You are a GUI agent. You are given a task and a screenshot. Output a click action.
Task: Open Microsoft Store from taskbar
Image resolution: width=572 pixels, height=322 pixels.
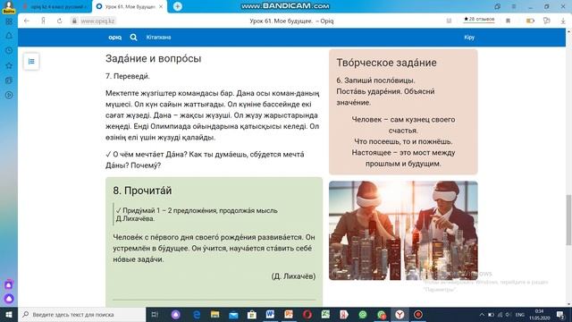[x=252, y=314]
